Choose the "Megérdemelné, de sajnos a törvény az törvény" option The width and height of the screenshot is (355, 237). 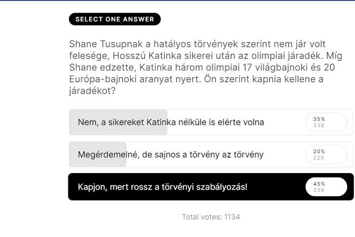(x=170, y=154)
